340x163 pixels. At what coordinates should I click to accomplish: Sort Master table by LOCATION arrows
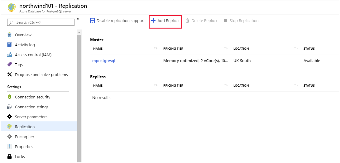tap(296, 48)
